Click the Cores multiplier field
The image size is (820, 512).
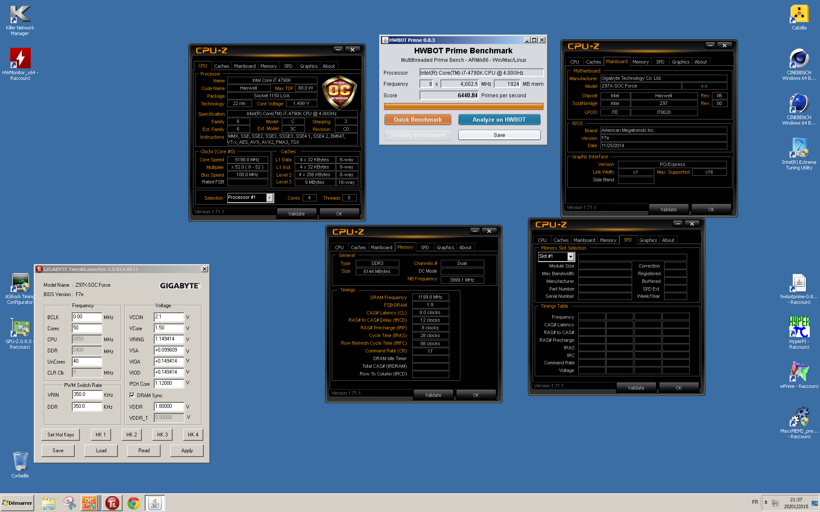[x=87, y=328]
